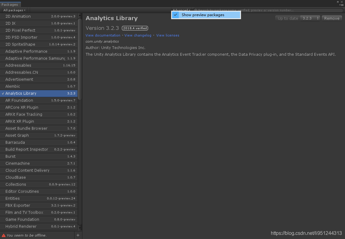The image size is (345, 239).
Task: Select the Packages tab
Action: [10, 4]
